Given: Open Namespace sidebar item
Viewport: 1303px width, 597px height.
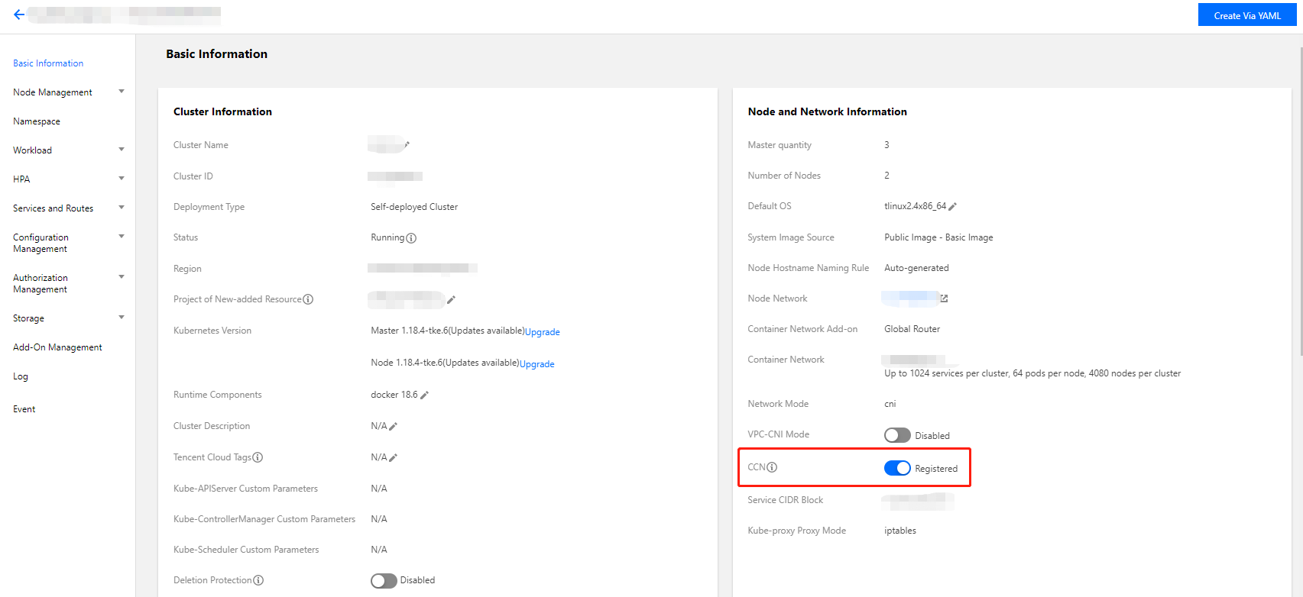Looking at the screenshot, I should pos(37,121).
